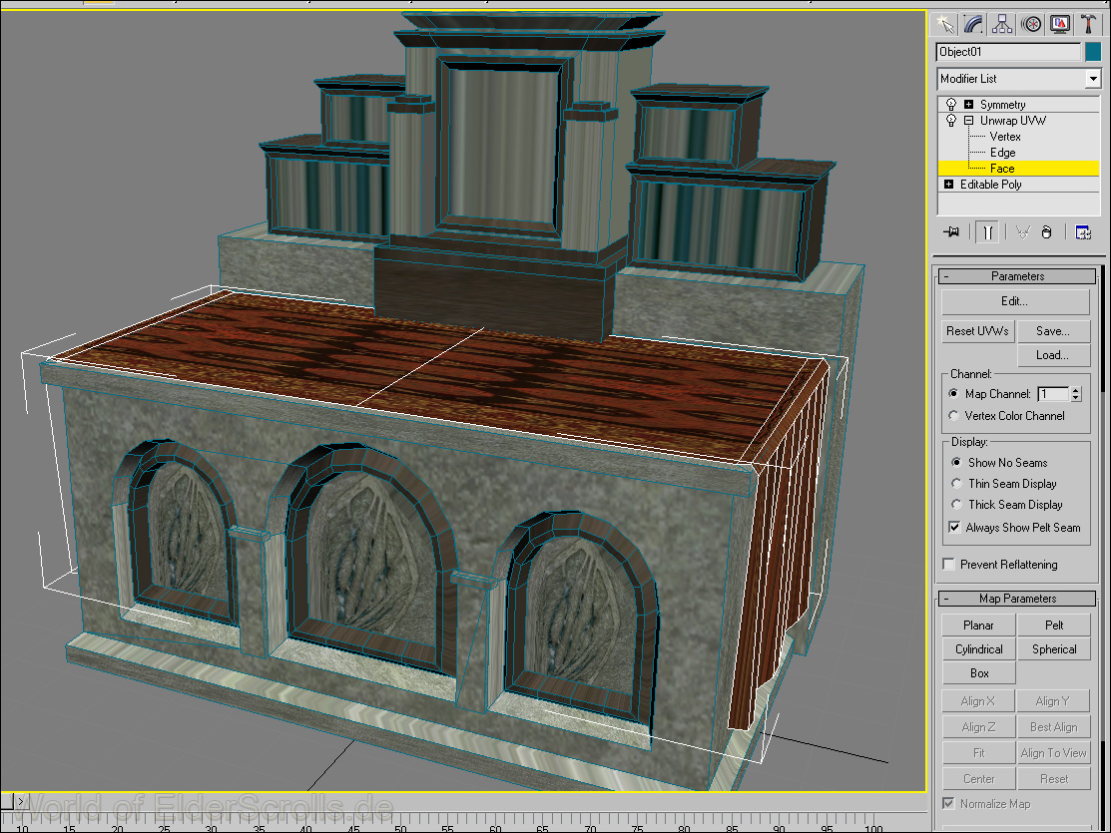Image resolution: width=1111 pixels, height=833 pixels.
Task: Enable Prevent Reflattening checkbox
Action: point(948,565)
